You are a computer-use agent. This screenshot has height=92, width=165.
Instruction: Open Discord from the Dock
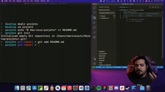point(116,88)
